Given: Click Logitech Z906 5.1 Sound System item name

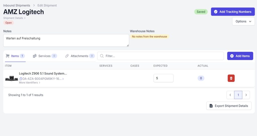Looking at the screenshot, I should [43, 73].
